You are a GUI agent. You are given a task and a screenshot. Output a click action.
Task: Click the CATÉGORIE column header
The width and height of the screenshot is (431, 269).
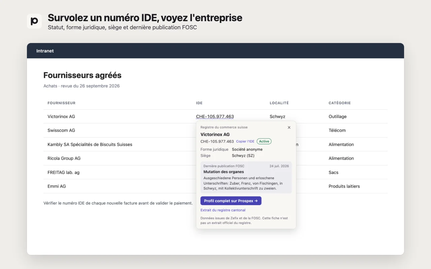[340, 103]
